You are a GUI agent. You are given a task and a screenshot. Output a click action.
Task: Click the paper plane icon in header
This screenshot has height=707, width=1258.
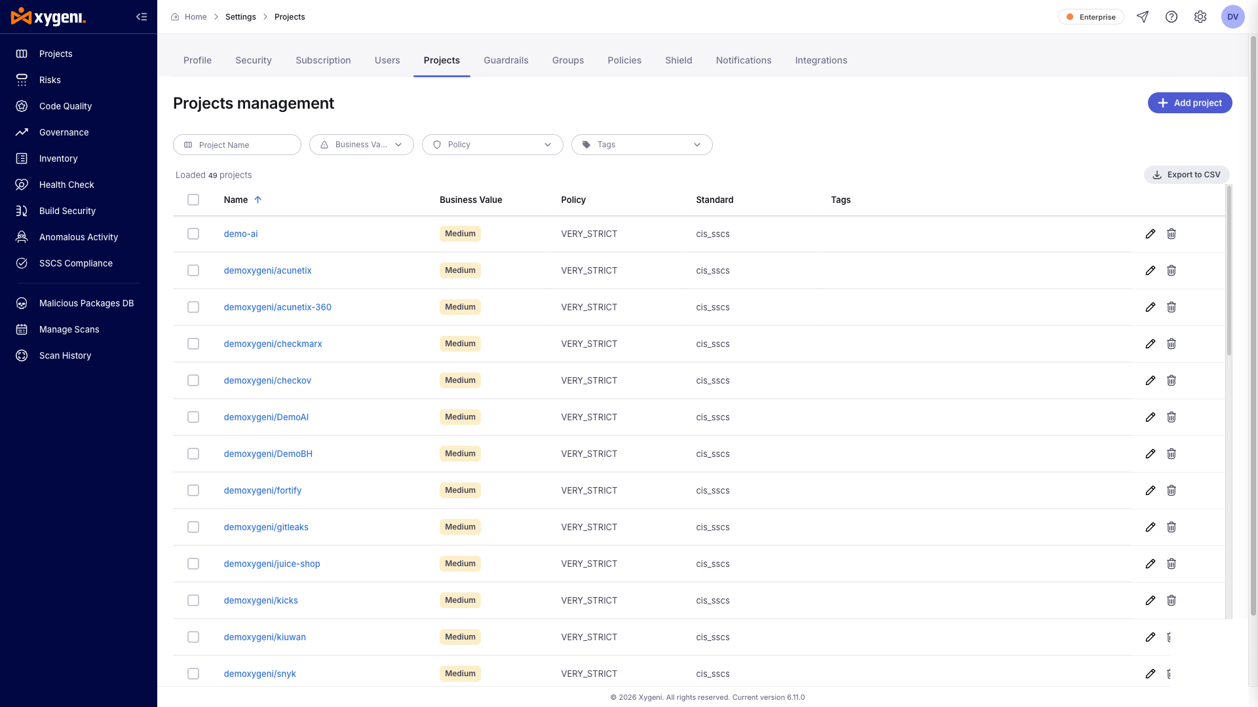click(1143, 17)
